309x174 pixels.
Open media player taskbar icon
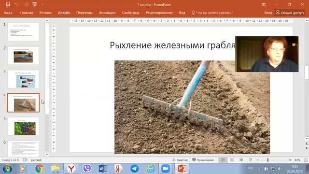(x=23, y=169)
